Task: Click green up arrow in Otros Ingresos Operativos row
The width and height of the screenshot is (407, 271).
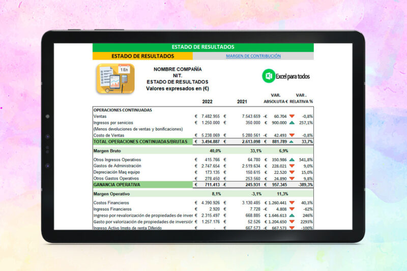Action: (x=292, y=160)
